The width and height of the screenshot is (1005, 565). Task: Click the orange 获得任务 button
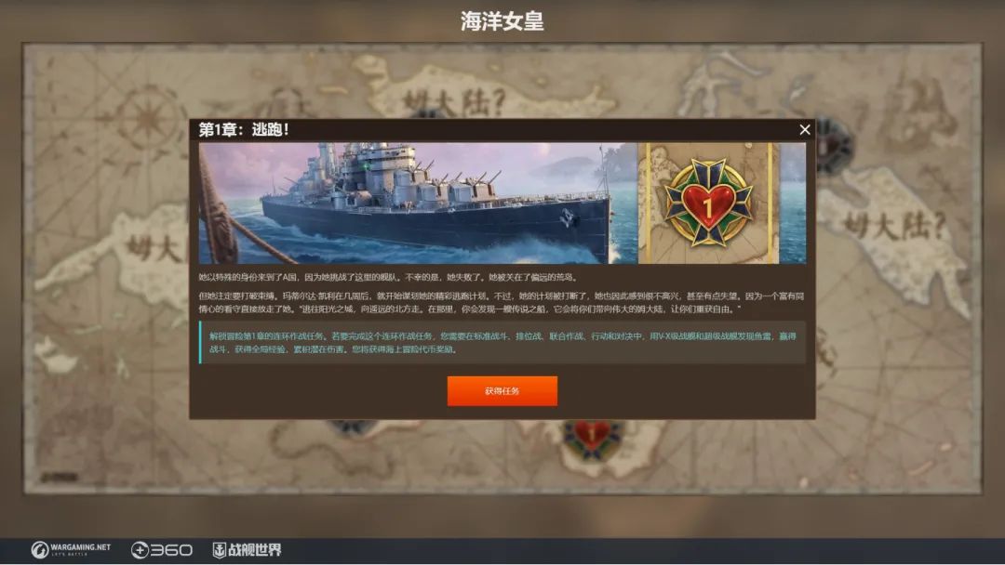502,391
